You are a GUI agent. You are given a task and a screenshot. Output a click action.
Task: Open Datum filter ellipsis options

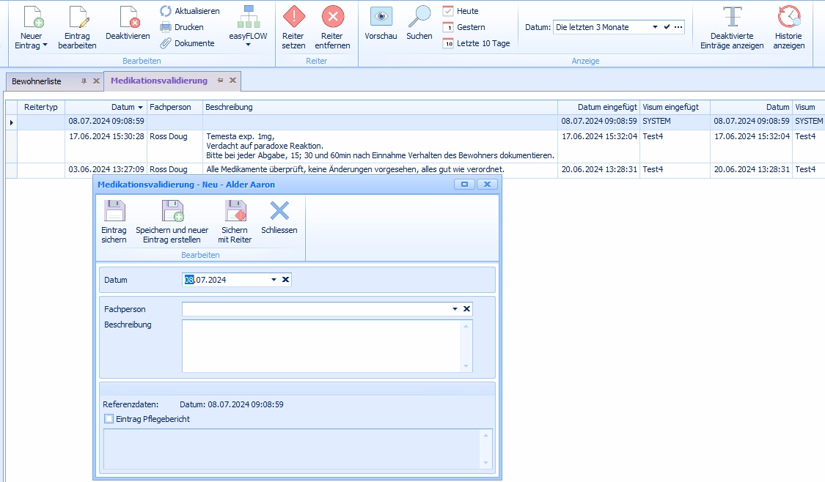678,27
